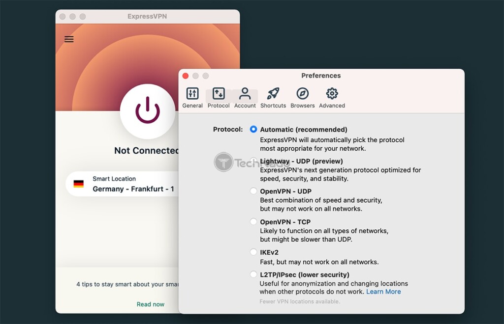Open the Protocol preferences tab icon
504x324 pixels.
pos(219,94)
